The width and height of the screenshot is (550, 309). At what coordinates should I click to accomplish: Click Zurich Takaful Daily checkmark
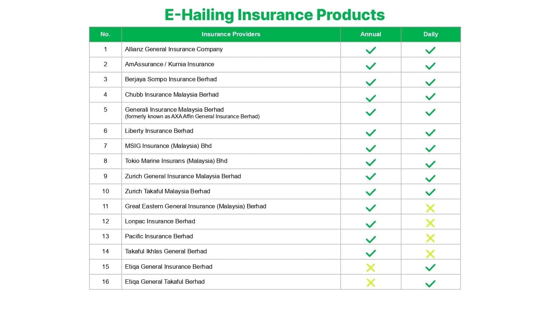430,192
